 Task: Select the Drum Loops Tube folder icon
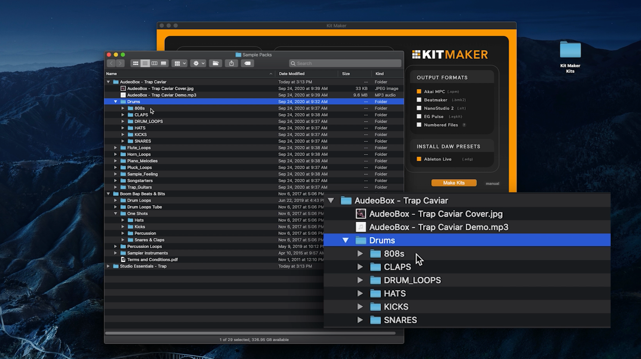pos(123,207)
